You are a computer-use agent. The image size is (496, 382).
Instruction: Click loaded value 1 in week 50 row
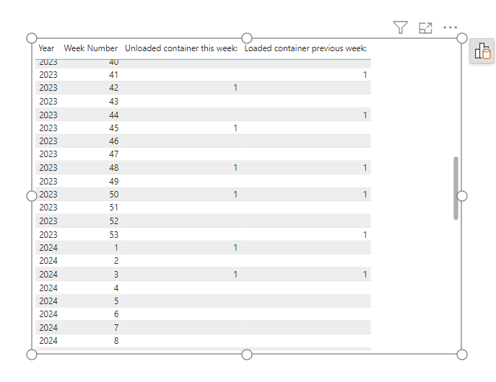[365, 195]
